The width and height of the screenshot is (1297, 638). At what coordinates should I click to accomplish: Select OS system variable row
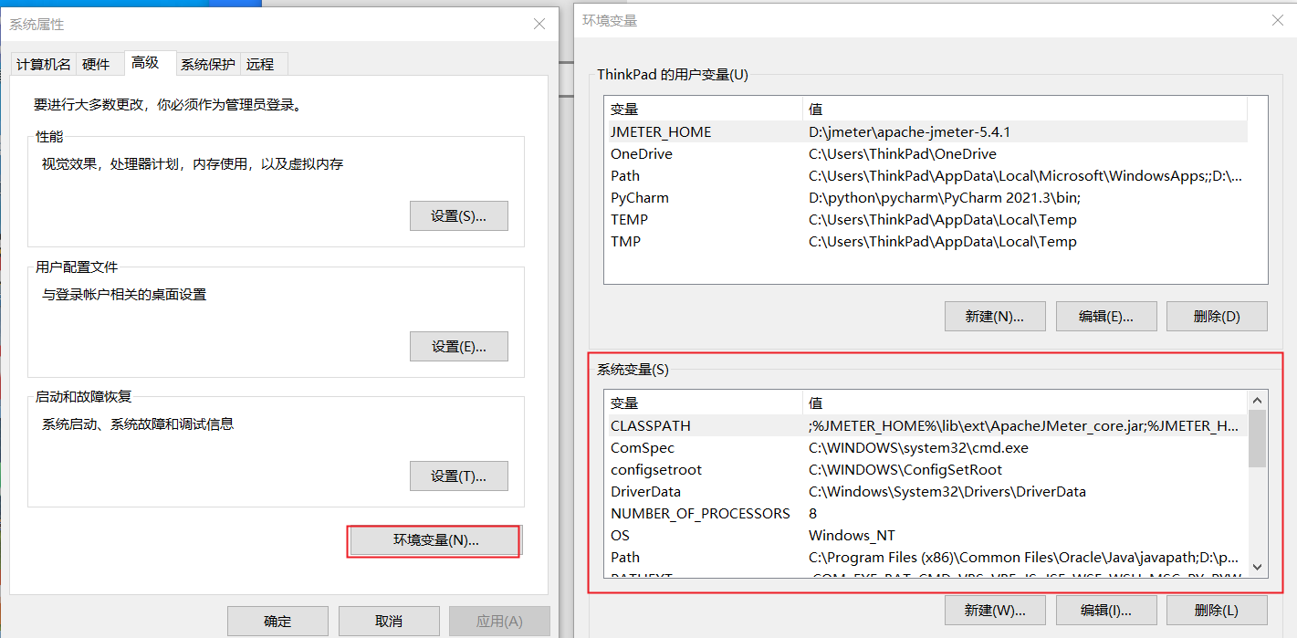tap(927, 535)
